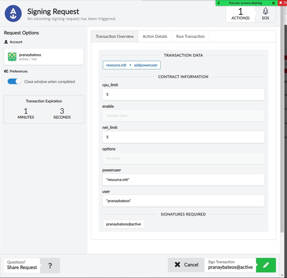The width and height of the screenshot is (287, 278).
Task: Click the green pencil sign icon
Action: 266,265
